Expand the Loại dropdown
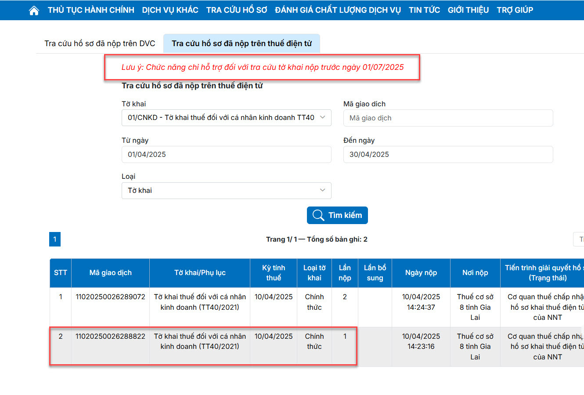The width and height of the screenshot is (584, 395). tap(226, 191)
